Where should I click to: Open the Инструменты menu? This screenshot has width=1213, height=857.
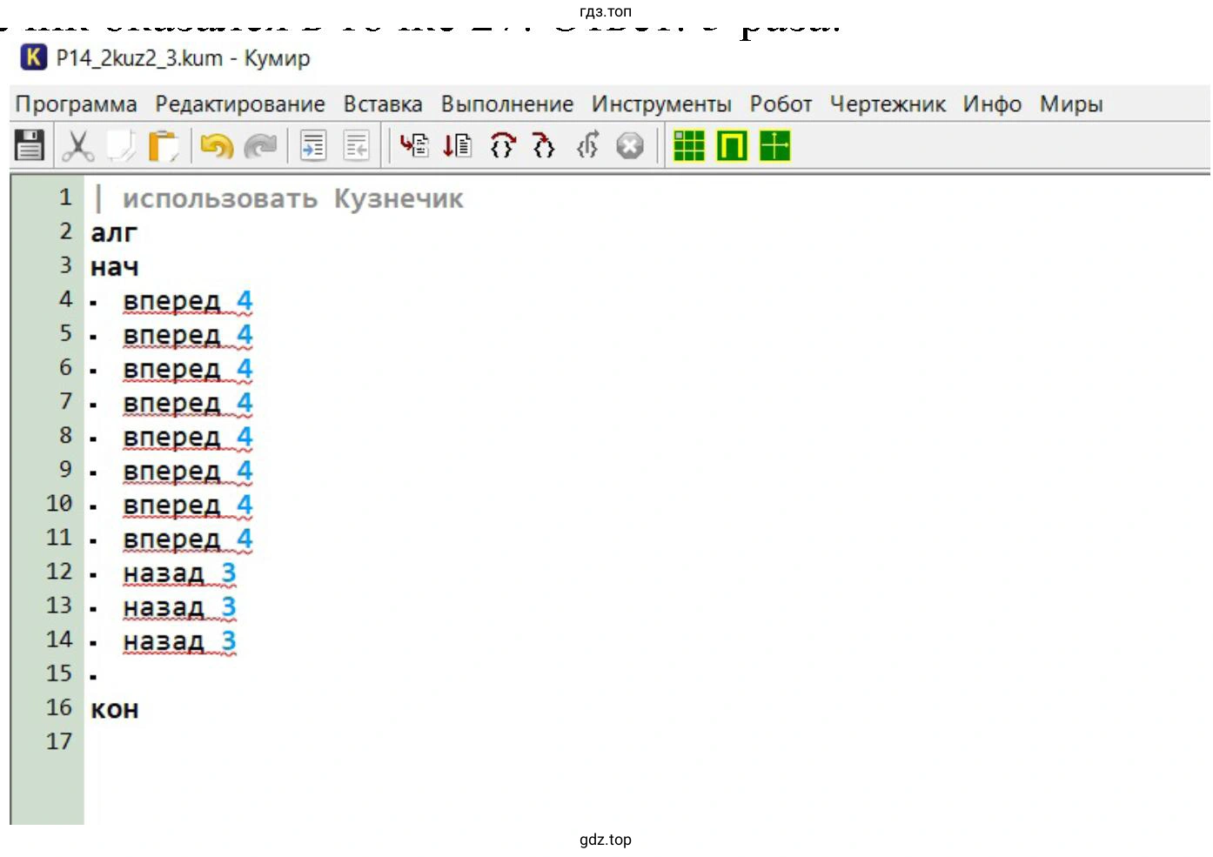coord(661,104)
